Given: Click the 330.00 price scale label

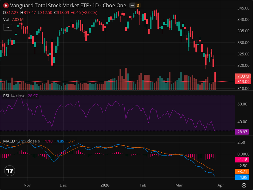Looking at the screenshot, I should tap(243, 43).
